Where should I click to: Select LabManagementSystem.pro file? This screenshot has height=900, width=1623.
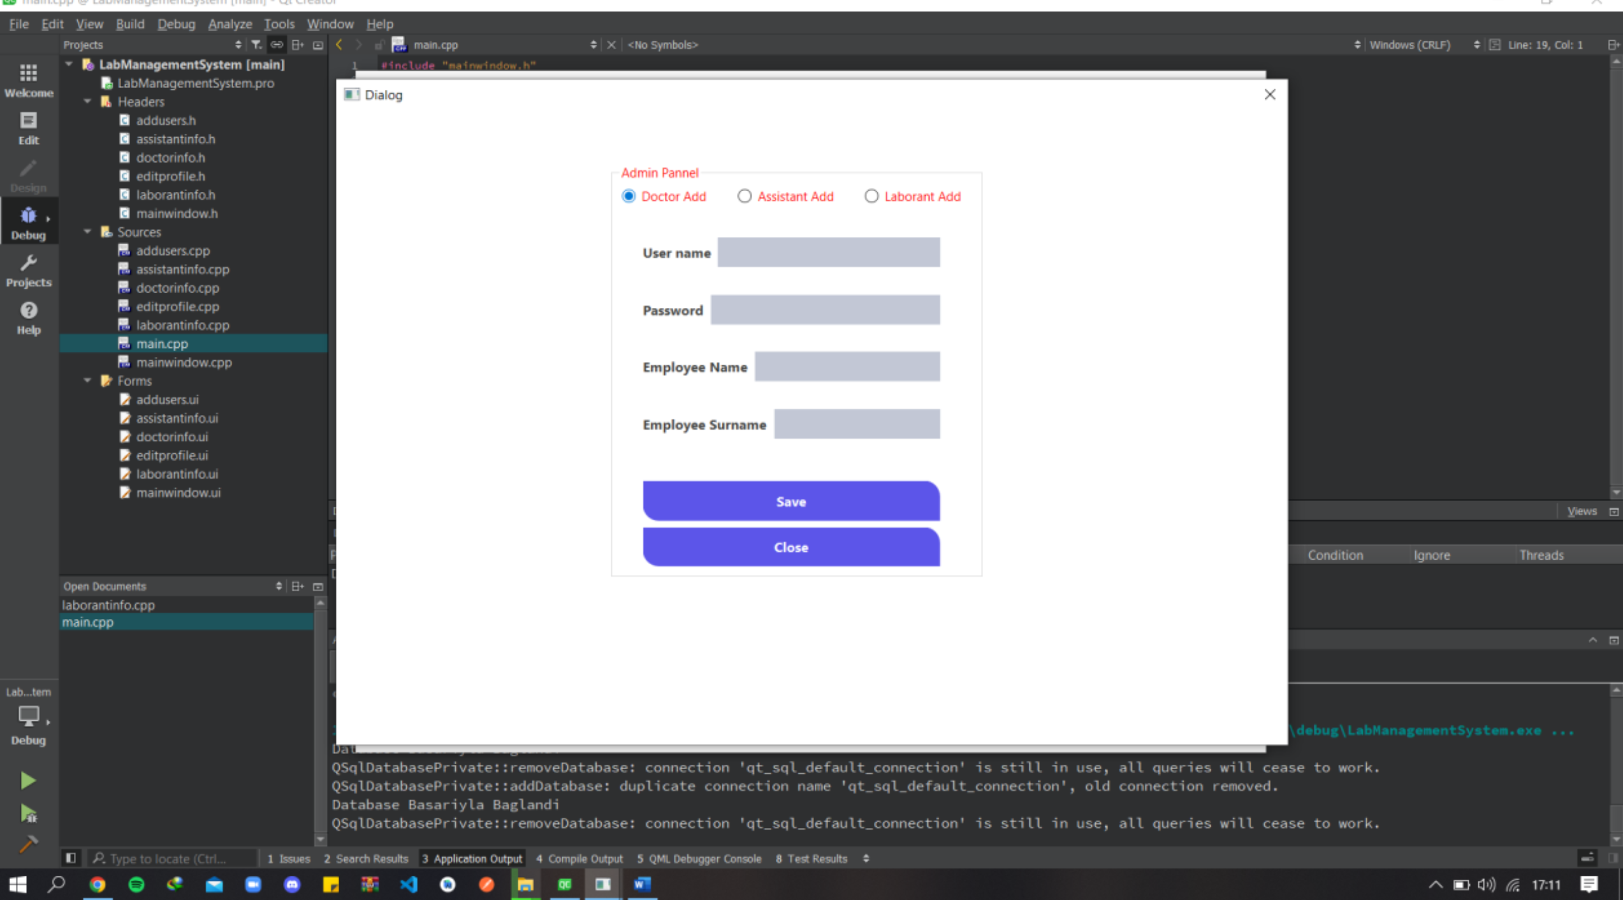(x=195, y=83)
